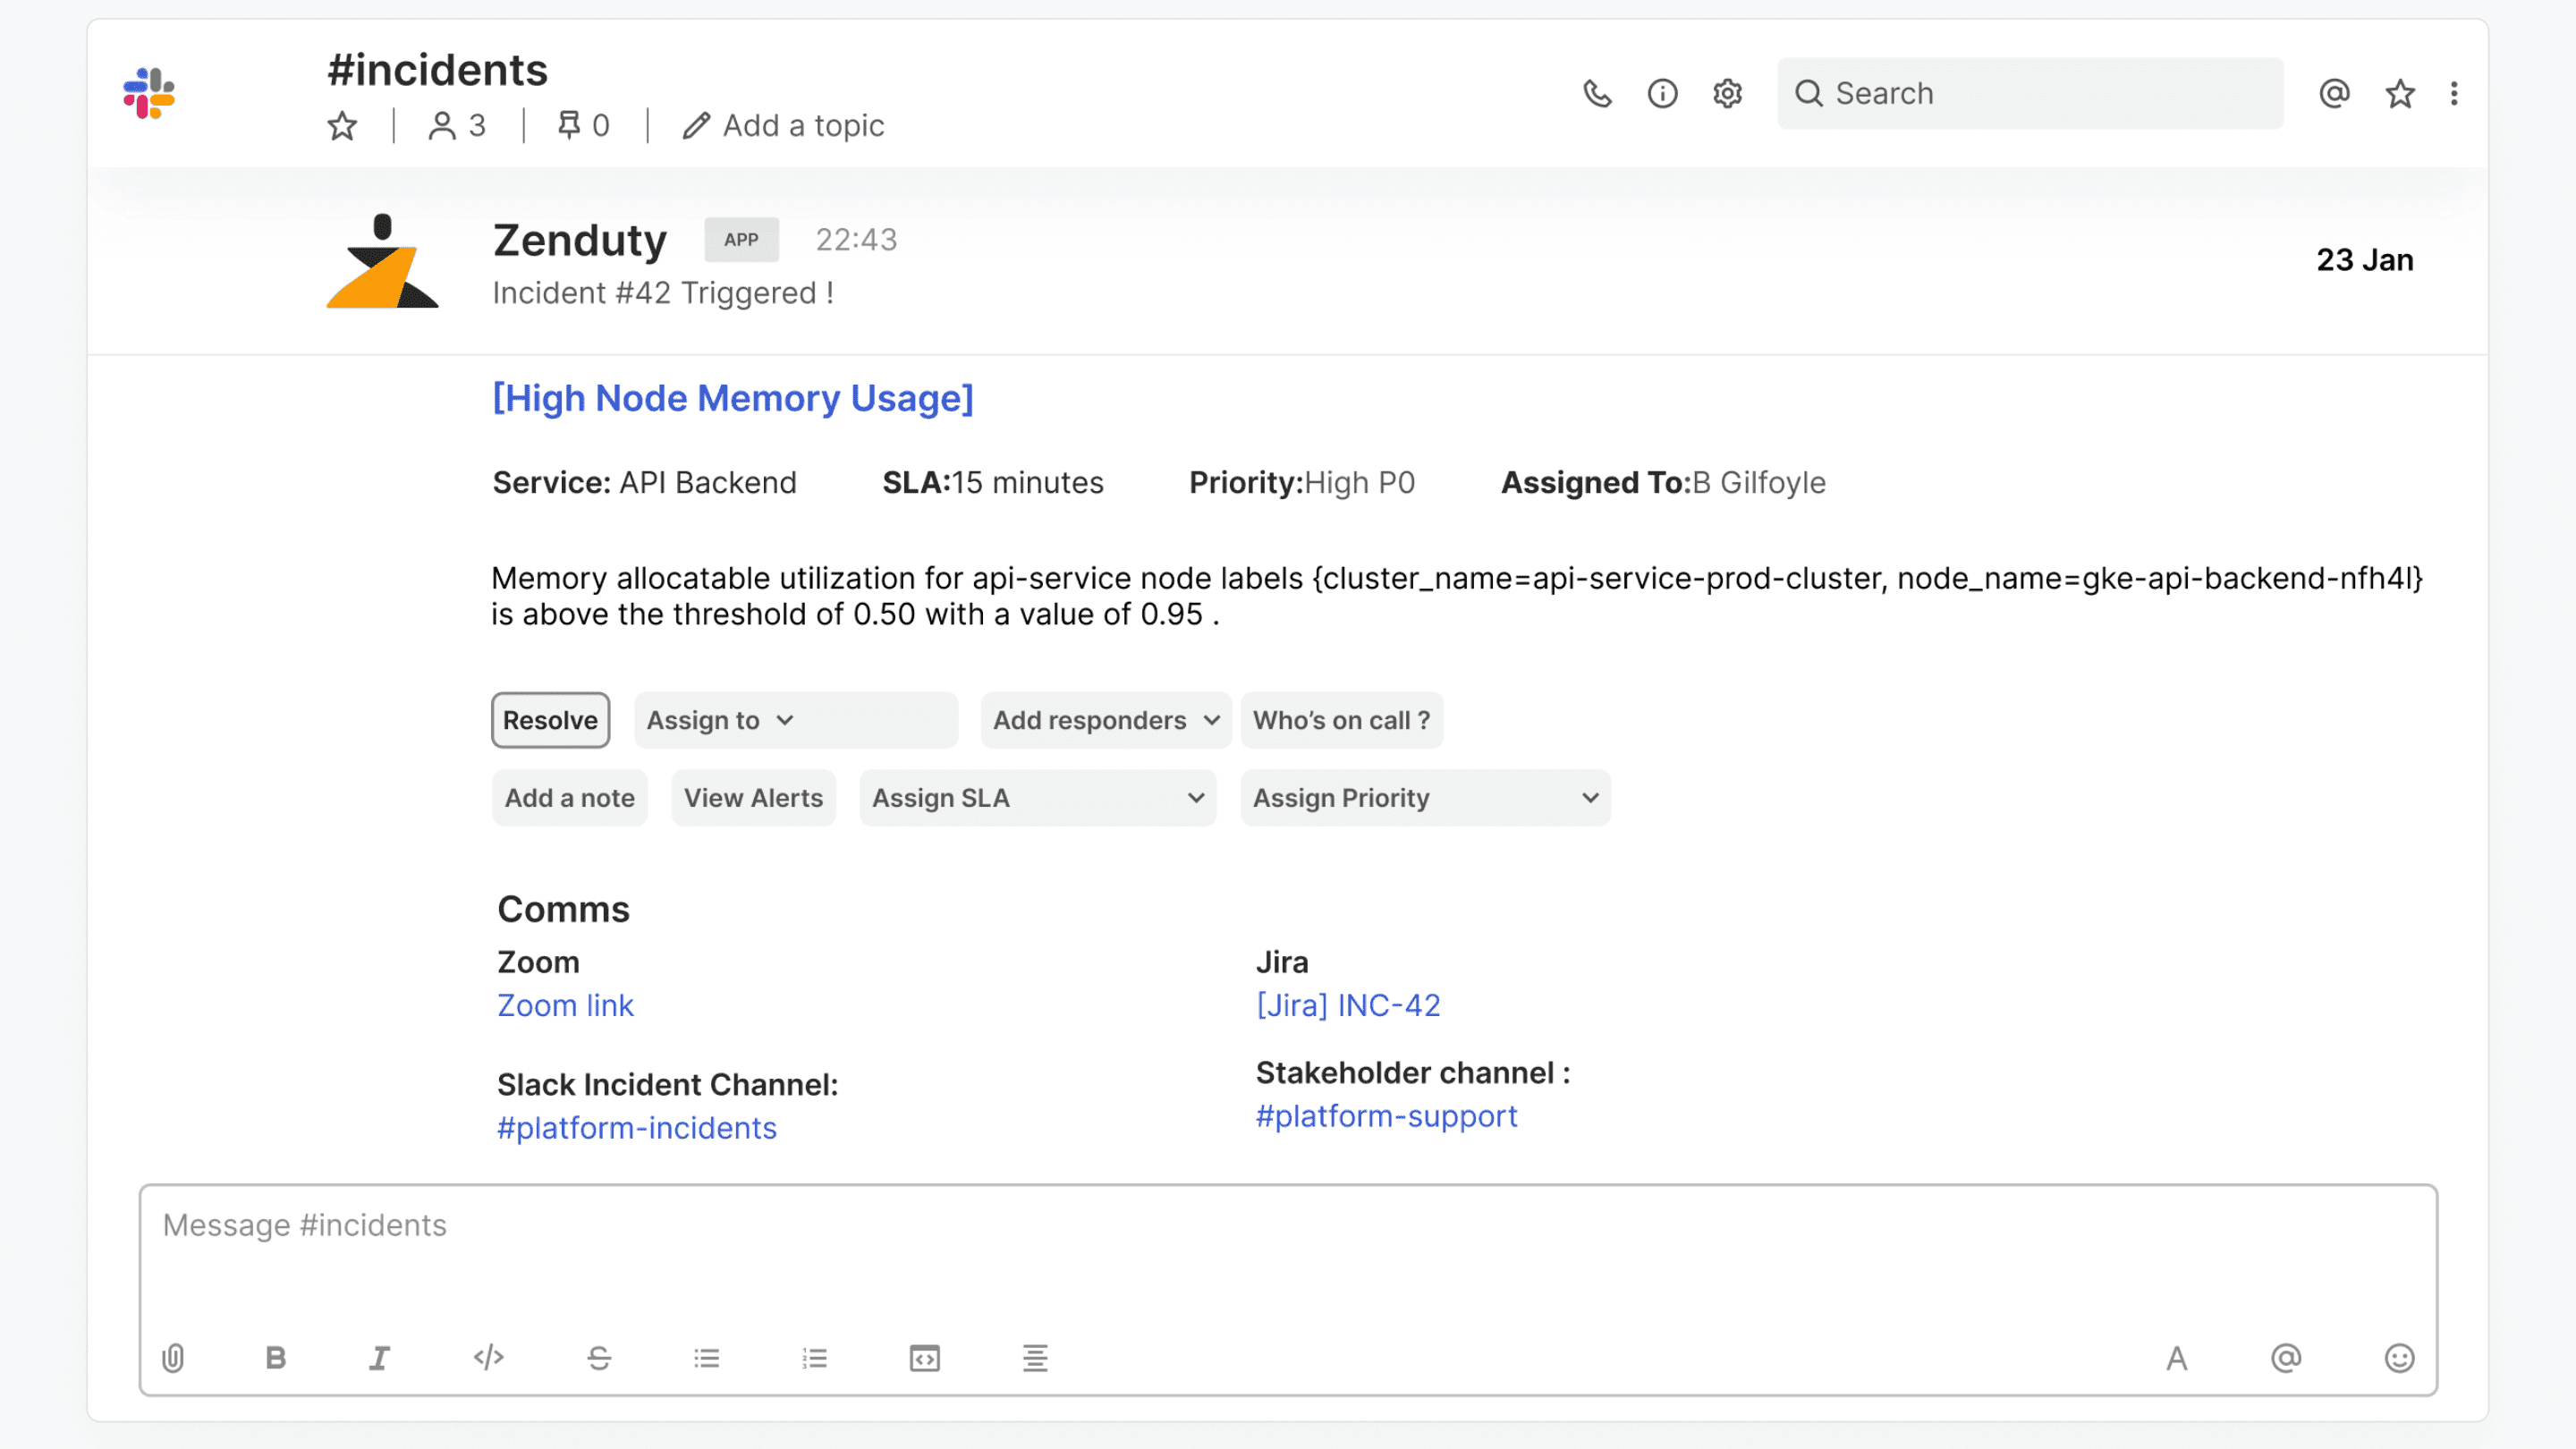
Task: Star the #incidents channel
Action: (342, 126)
